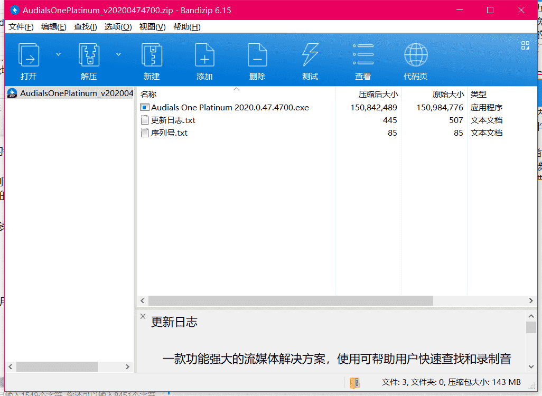Viewport: 542px width, 396px height.
Task: Expand the dropdown arrow beside 打开
Action: point(59,54)
